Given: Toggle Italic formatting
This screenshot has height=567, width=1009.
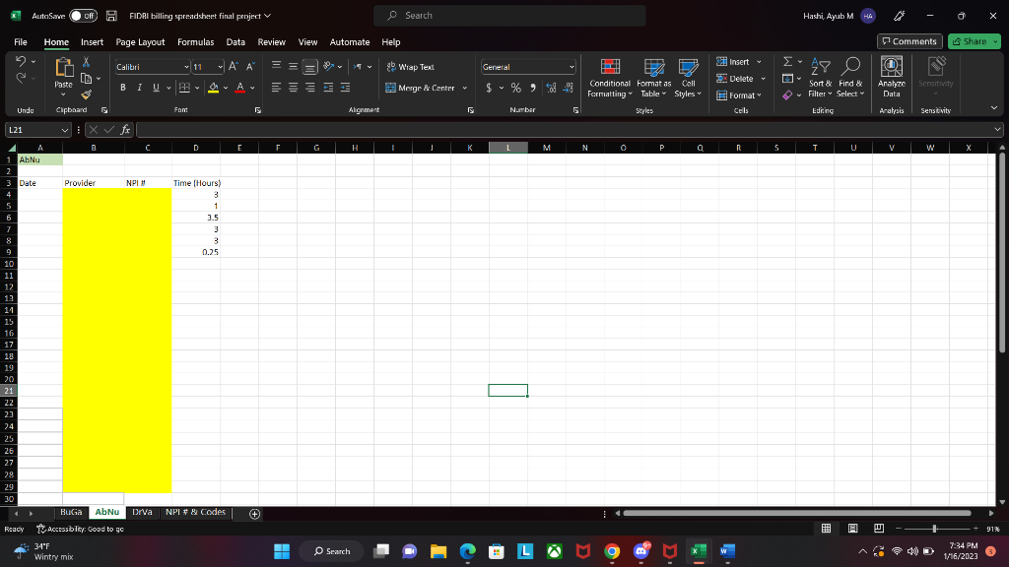Looking at the screenshot, I should (139, 88).
